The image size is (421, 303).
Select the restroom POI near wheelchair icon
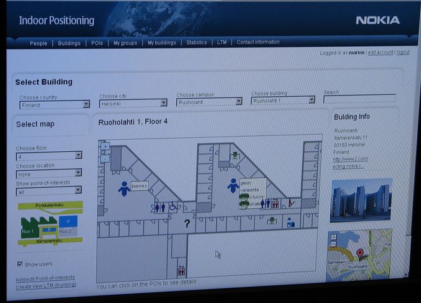160,207
